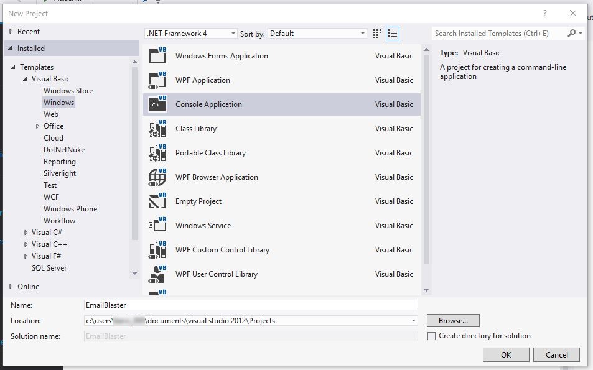Click the Windows Service template icon

tap(157, 225)
